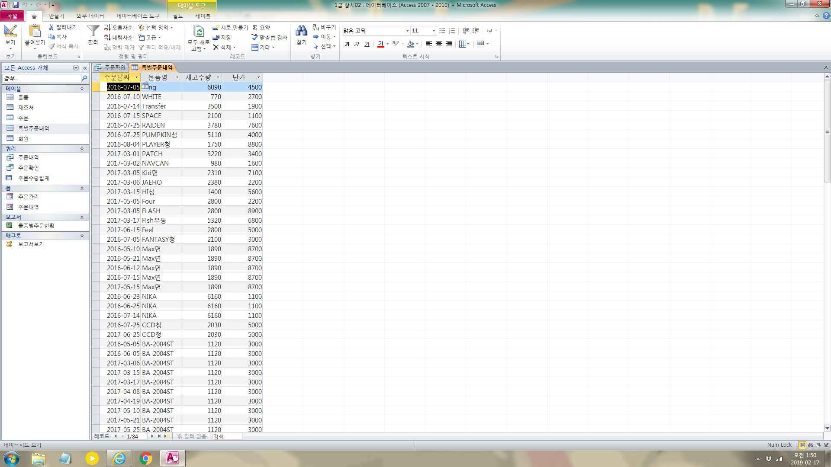Viewport: 831px width, 467px height.
Task: Click the Refresh All (모두 새로 고침) icon
Action: (x=199, y=32)
